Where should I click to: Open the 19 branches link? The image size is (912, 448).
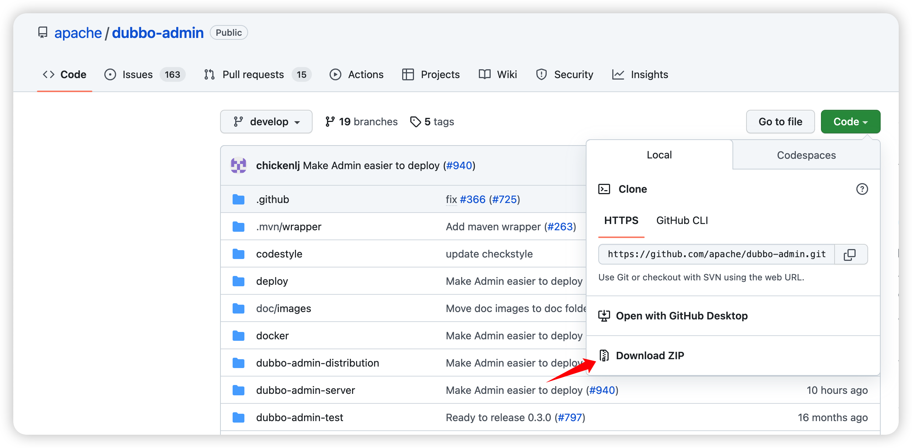[x=361, y=122]
